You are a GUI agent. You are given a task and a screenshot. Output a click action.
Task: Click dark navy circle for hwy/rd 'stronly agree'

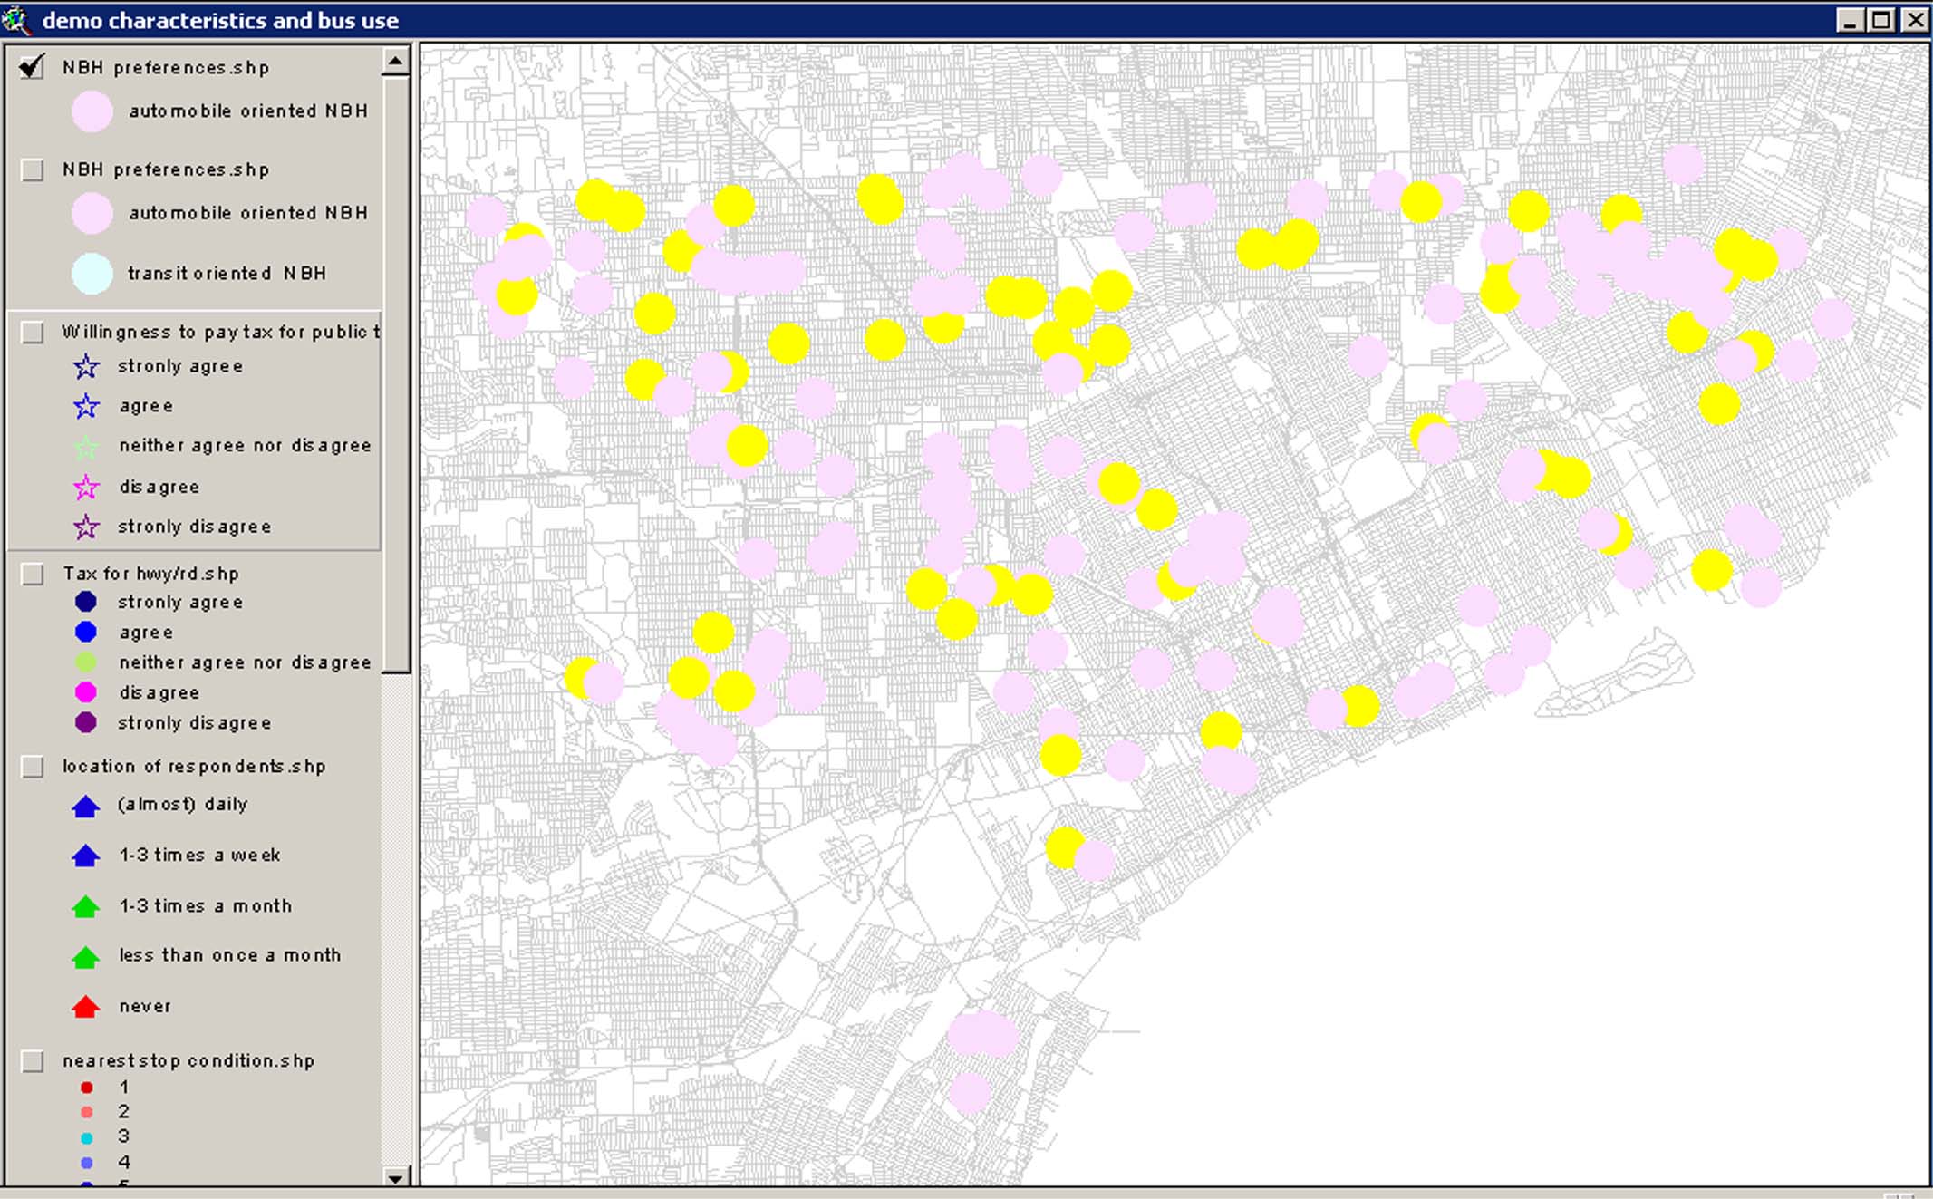coord(86,602)
